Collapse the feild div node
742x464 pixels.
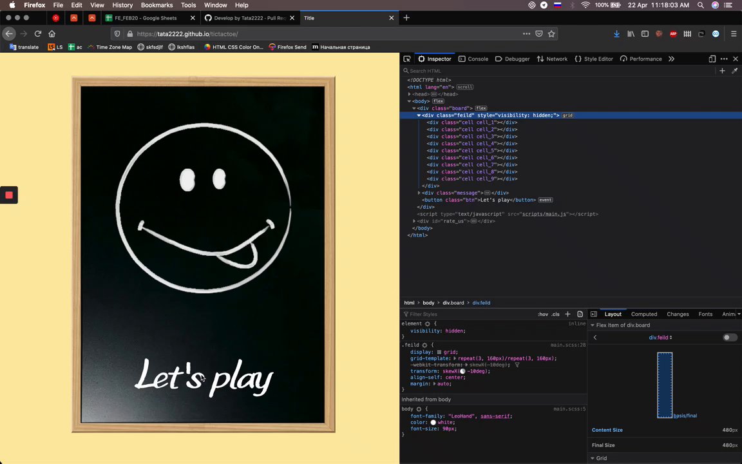click(419, 115)
